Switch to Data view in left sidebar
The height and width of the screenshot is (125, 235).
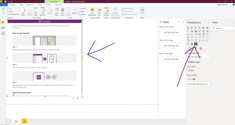3,28
